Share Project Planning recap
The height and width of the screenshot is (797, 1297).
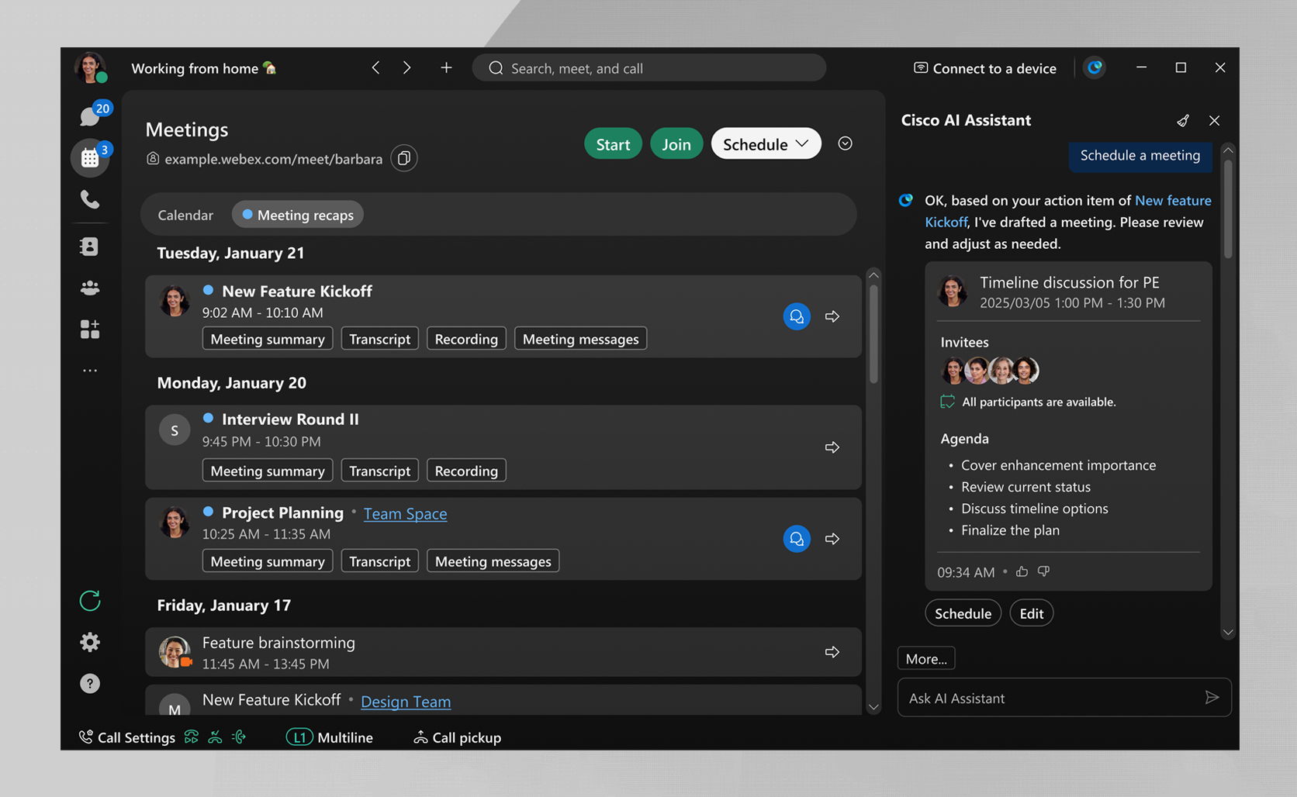coord(832,539)
